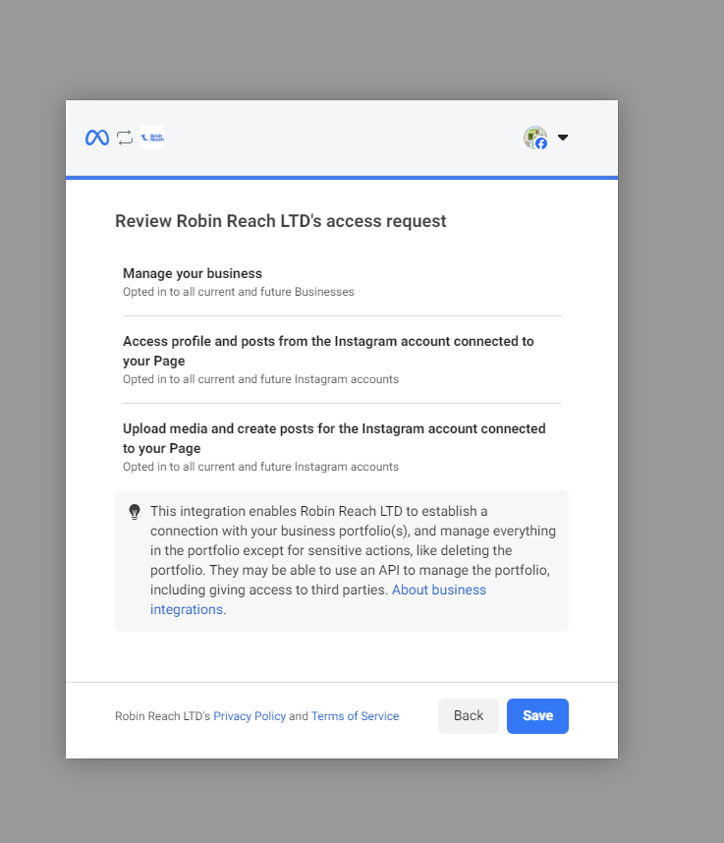Click the Meta infinity logo
Screen dimensions: 724x843
click(x=97, y=138)
